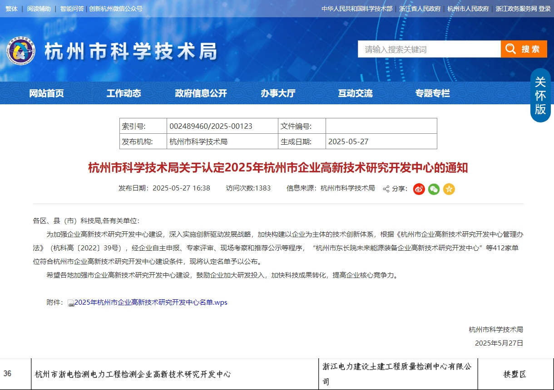Click the attachment file icon beside 附件

coord(71,303)
